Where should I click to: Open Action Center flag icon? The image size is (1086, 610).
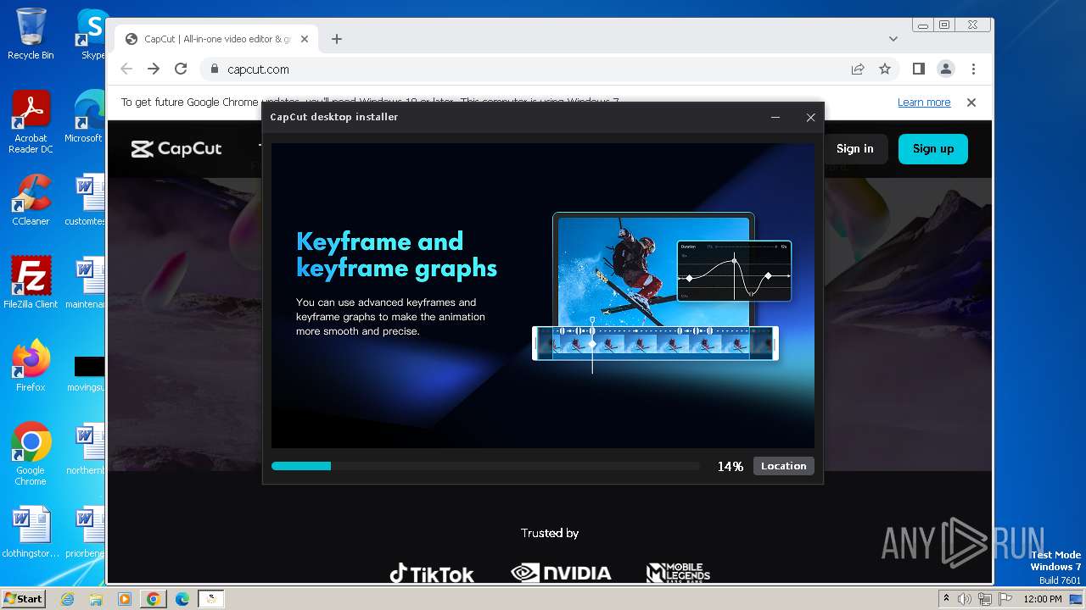pyautogui.click(x=1005, y=599)
